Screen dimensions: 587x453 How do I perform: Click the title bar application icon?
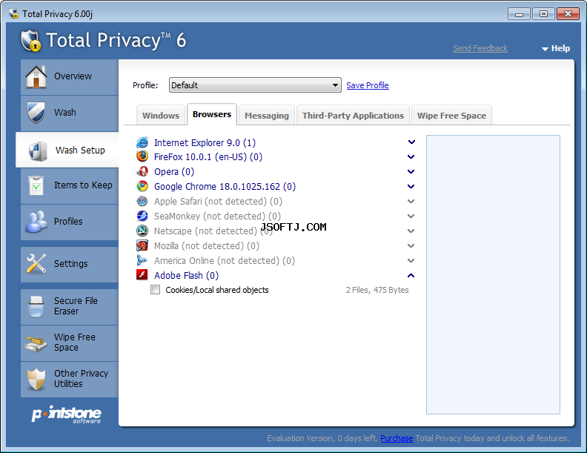pos(14,14)
